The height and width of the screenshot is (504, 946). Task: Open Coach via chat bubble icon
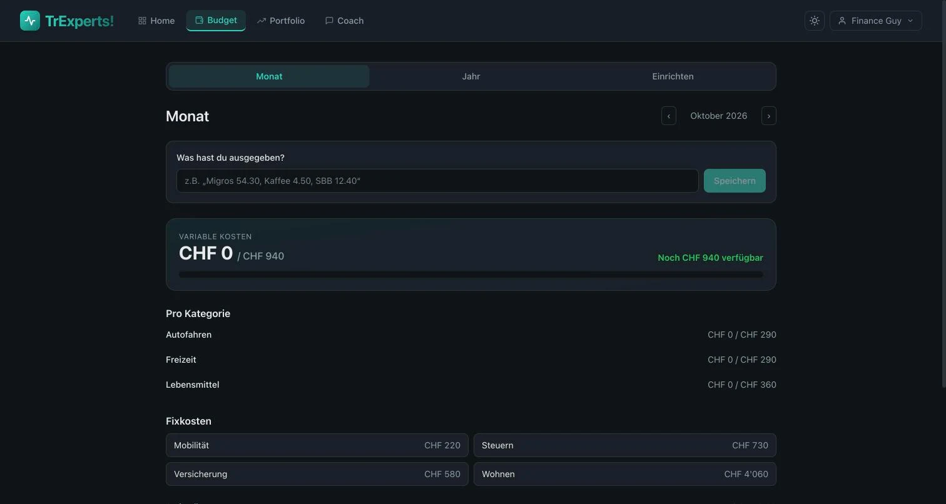[x=329, y=21]
